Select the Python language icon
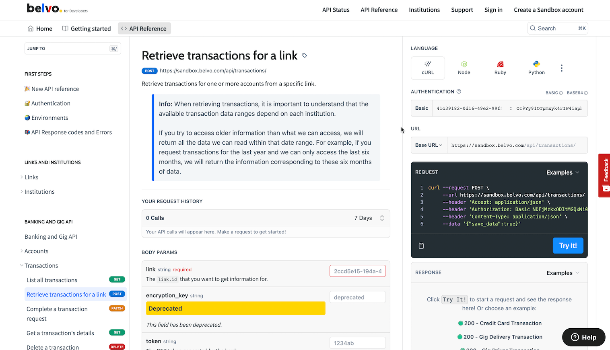 (x=536, y=68)
